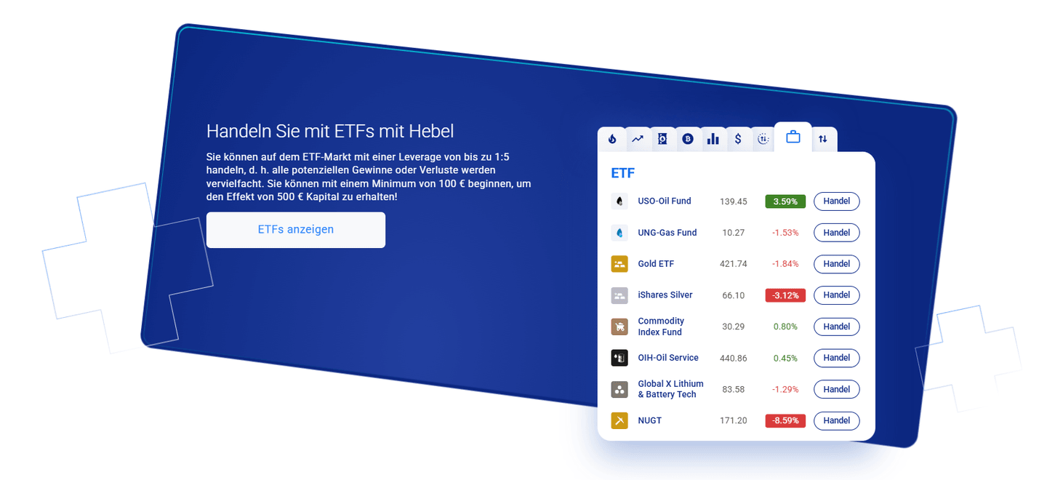Image resolution: width=1047 pixels, height=480 pixels.
Task: Click the red -3.12% change badge
Action: (785, 295)
